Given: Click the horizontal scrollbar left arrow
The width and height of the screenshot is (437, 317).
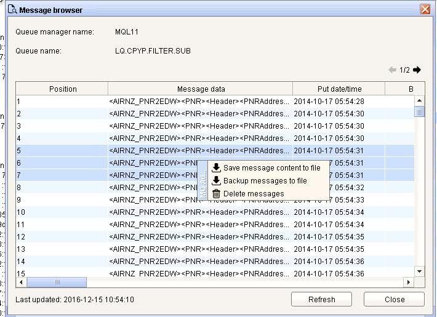Looking at the screenshot, I should [x=21, y=282].
